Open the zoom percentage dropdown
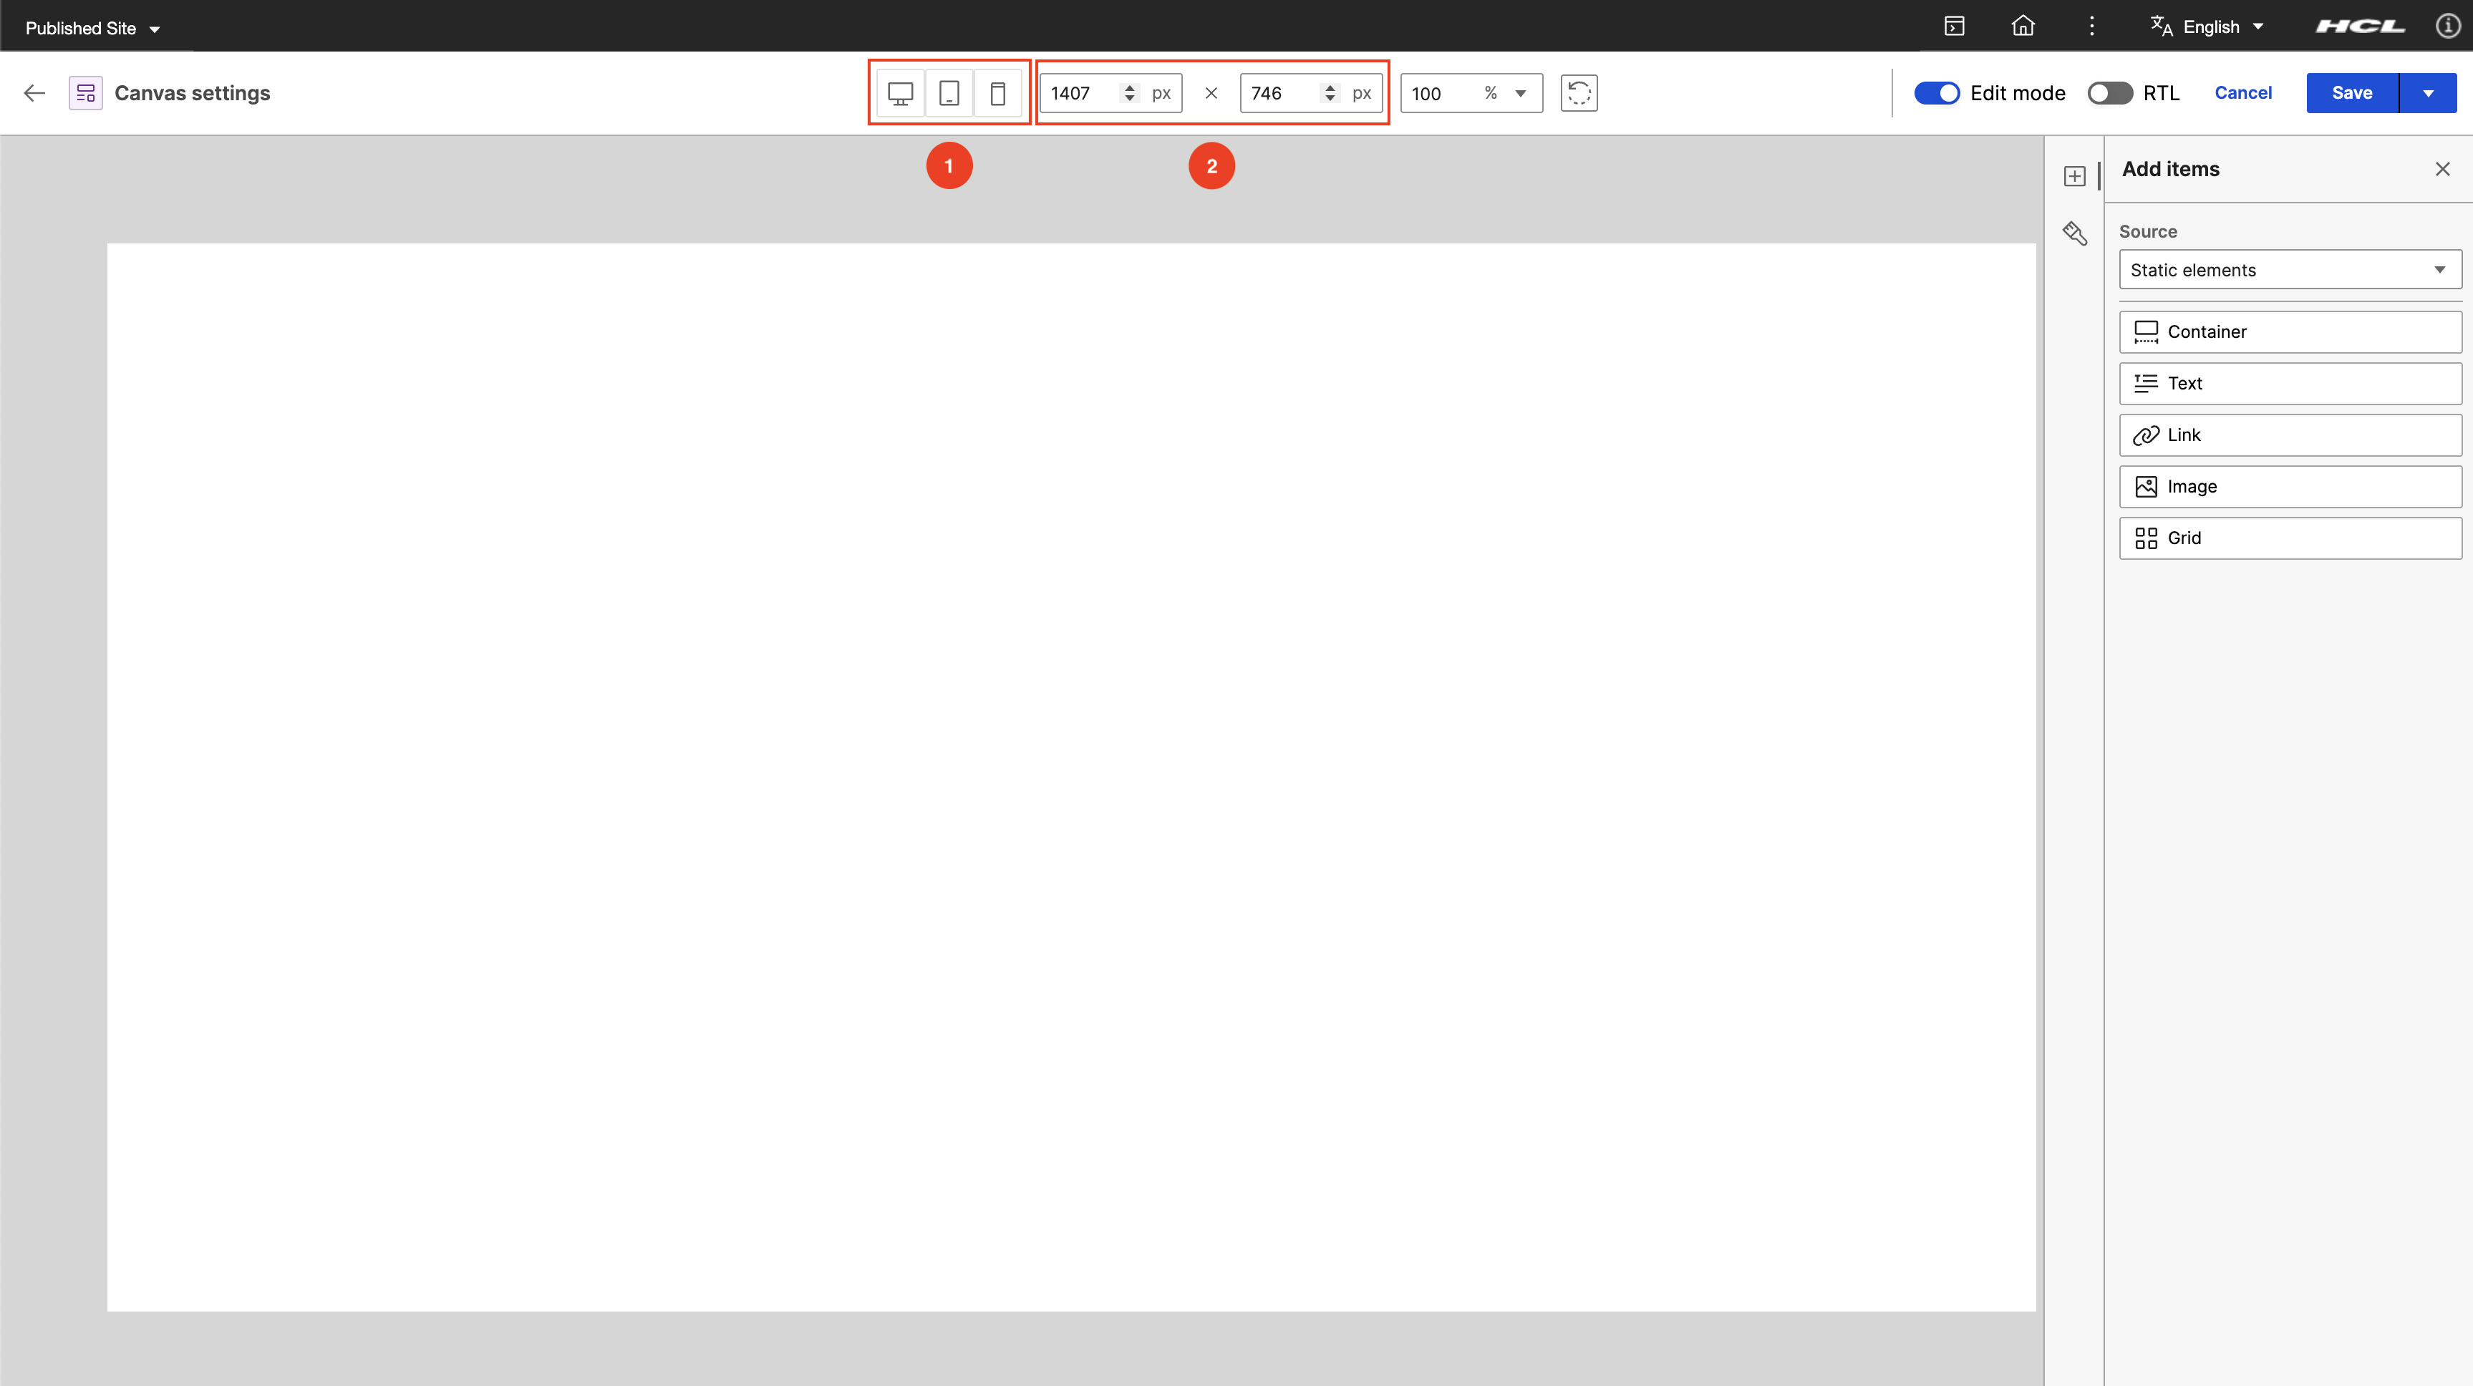This screenshot has height=1386, width=2473. click(x=1520, y=93)
